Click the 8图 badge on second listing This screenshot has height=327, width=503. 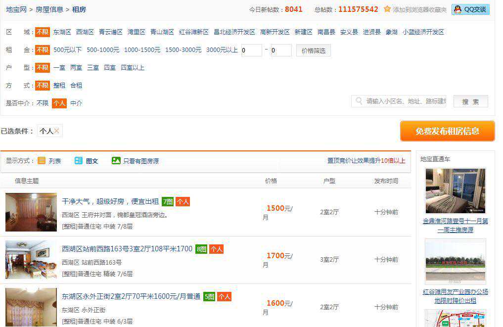(x=201, y=249)
